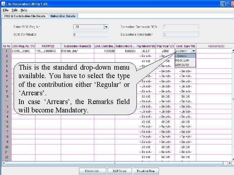Click the Pay Year(7) column header
Image resolution: width=234 pixels, height=175 pixels.
click(x=165, y=46)
